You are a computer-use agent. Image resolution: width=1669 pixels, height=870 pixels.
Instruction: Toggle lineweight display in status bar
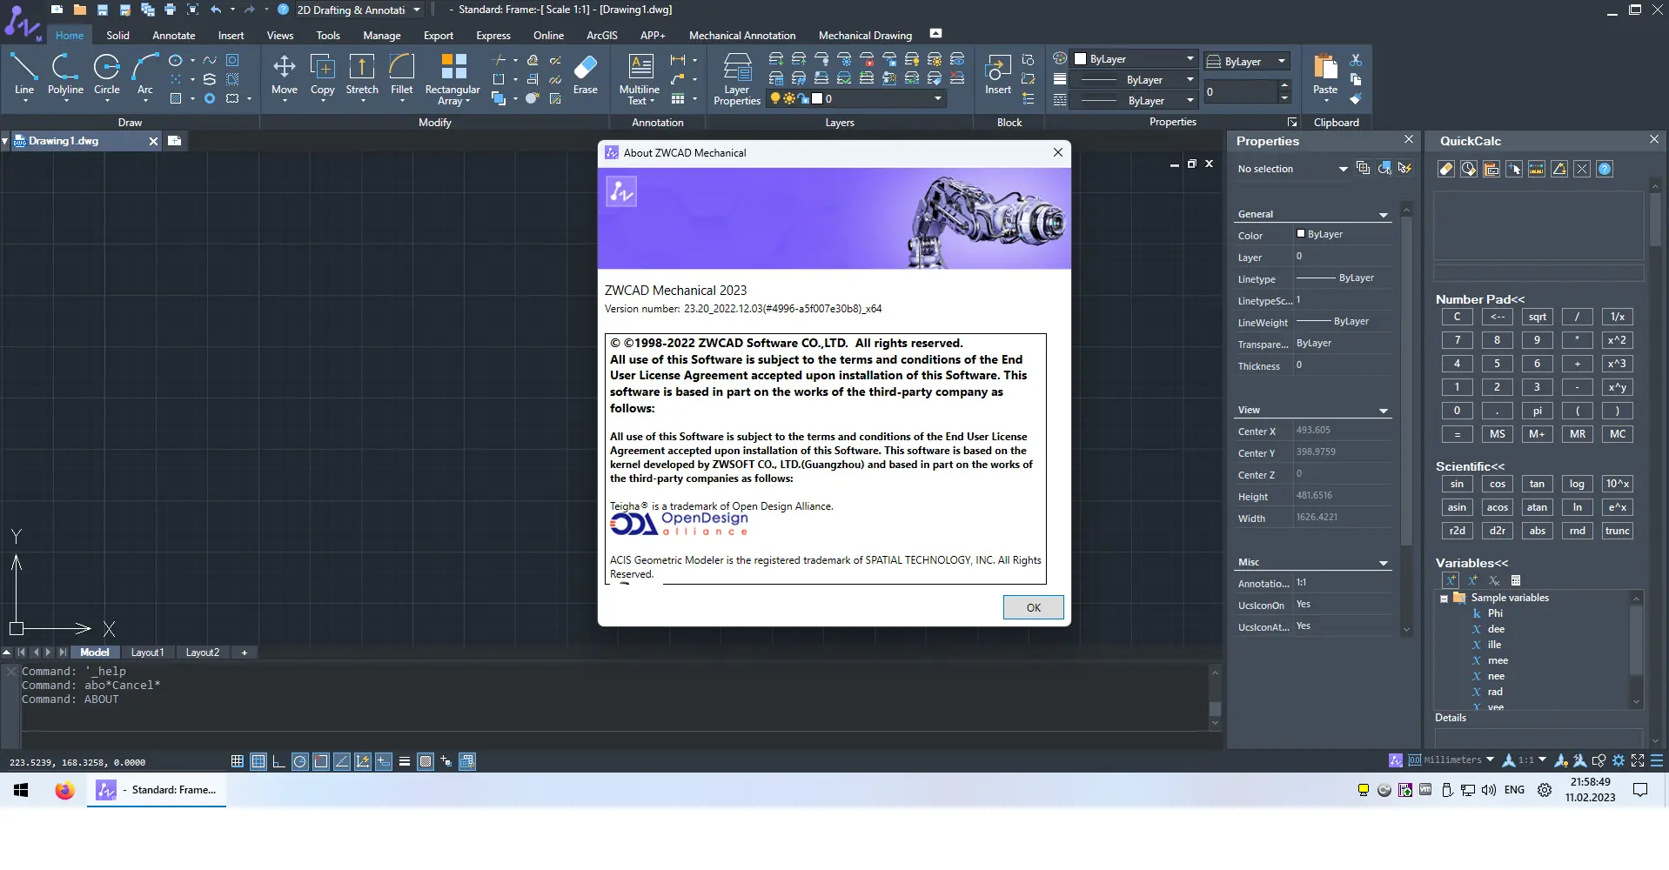point(405,761)
